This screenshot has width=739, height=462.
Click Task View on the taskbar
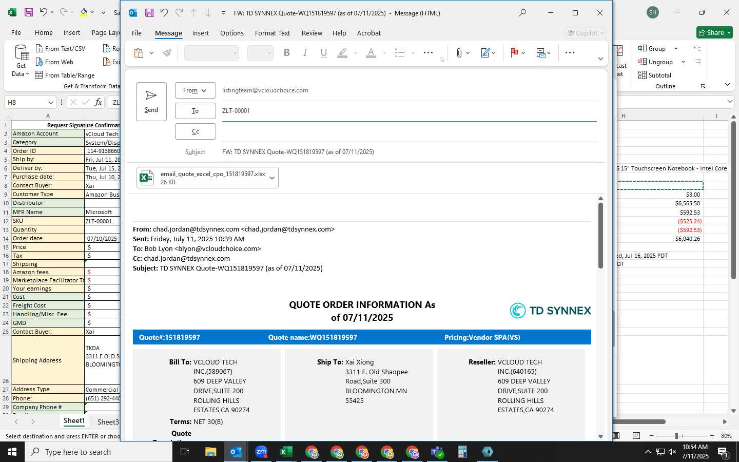185,452
